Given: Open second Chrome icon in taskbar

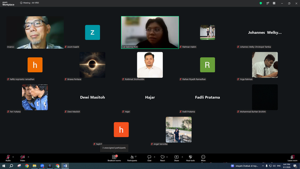Looking at the screenshot, I should pyautogui.click(x=57, y=166).
